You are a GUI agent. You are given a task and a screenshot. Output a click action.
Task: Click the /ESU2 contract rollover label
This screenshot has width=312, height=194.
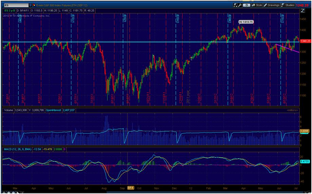(x=282, y=18)
